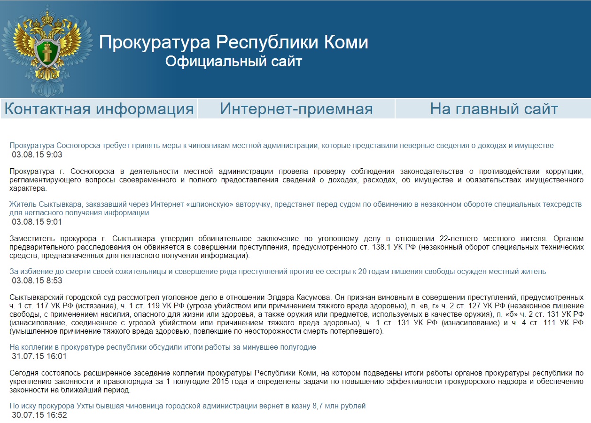The image size is (591, 423).
Task: Open the Контактная информация menu item
Action: 99,109
